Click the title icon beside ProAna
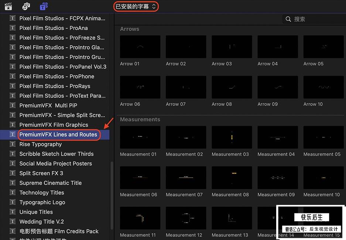Viewport: 346px width, 240px height. (x=13, y=28)
